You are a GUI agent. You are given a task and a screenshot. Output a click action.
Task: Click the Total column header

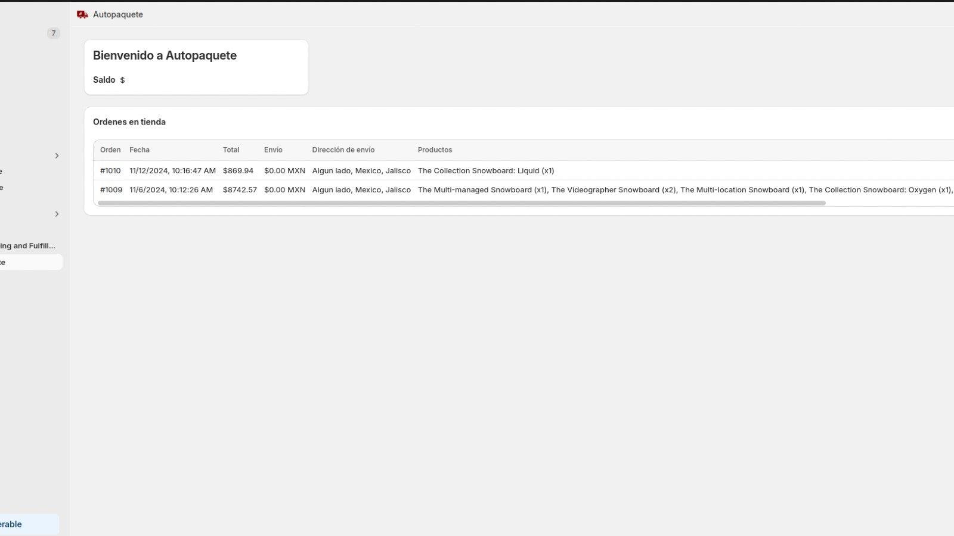(x=231, y=150)
